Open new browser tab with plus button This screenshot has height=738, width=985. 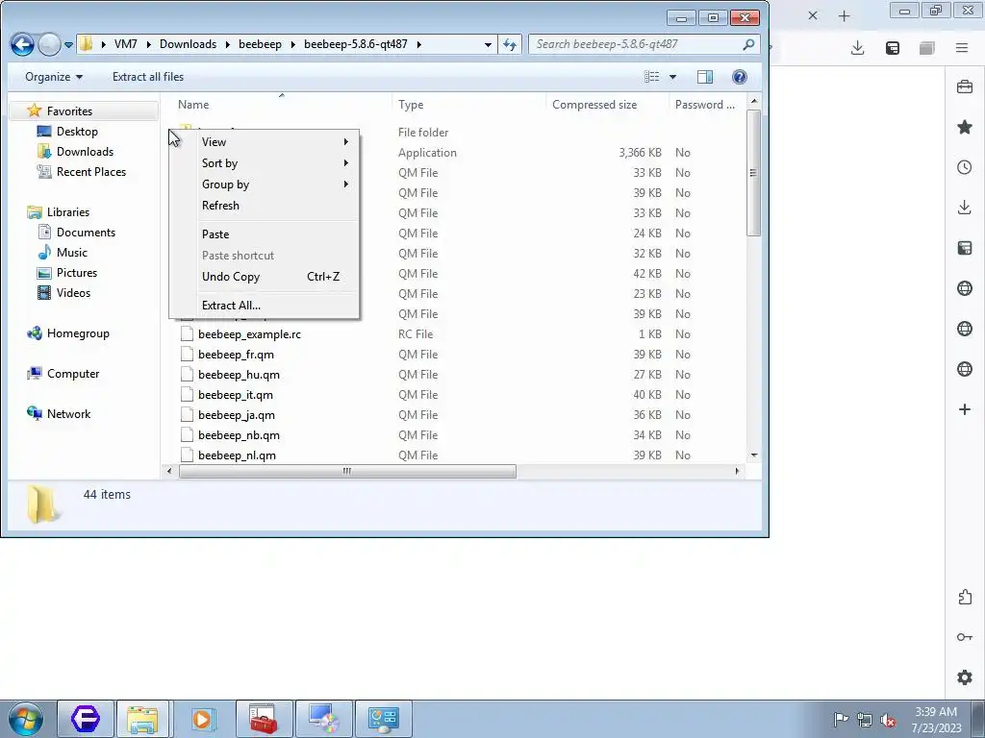[845, 16]
